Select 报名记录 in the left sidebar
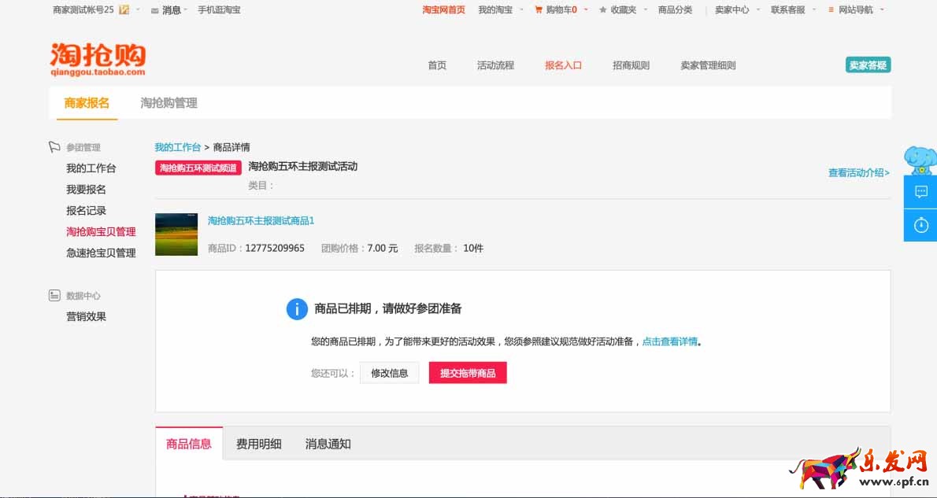Image resolution: width=937 pixels, height=498 pixels. (x=86, y=211)
